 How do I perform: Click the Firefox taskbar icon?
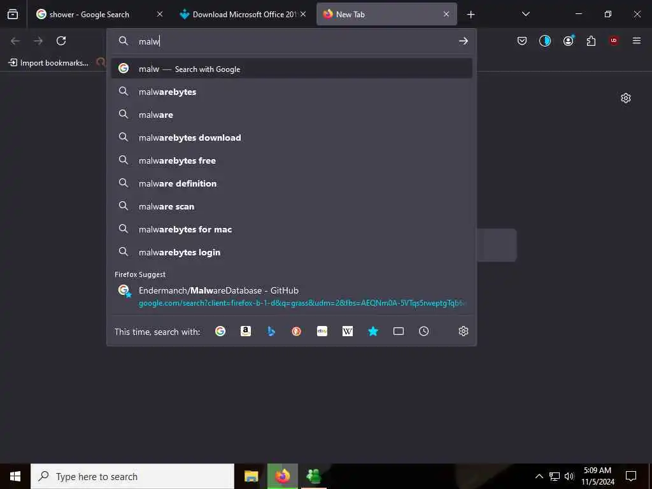coord(283,476)
